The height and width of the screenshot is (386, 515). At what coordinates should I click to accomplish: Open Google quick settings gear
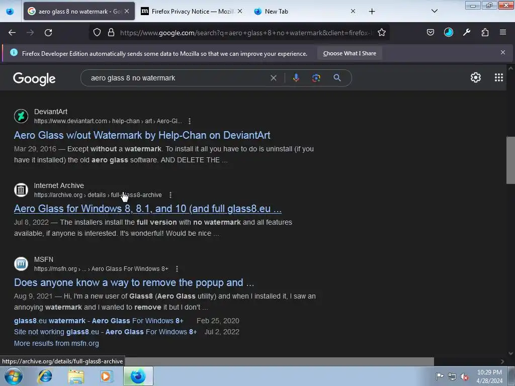click(476, 77)
